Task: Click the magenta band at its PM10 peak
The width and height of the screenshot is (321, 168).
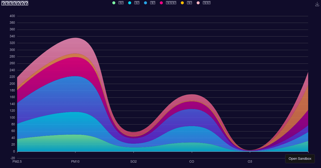Action: pos(75,67)
